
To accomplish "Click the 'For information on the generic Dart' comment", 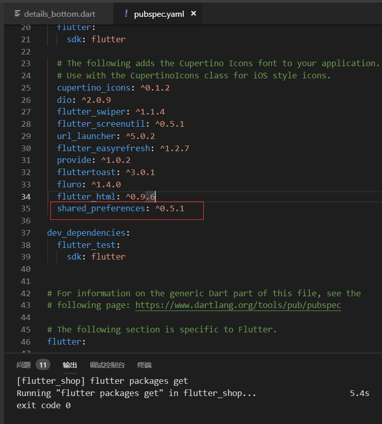I will (x=204, y=293).
